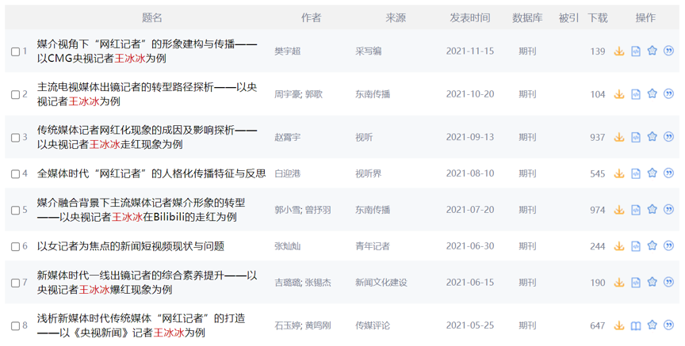Open book reader icon for the 传媒评论 article

[x=636, y=325]
